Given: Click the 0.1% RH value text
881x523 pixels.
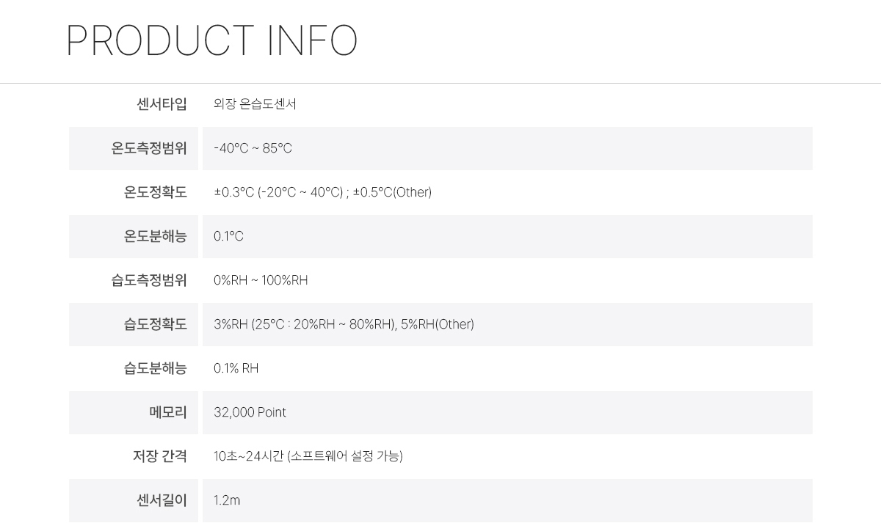Looking at the screenshot, I should [x=236, y=368].
